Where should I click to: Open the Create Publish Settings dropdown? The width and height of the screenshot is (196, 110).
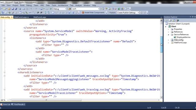coord(138,13)
